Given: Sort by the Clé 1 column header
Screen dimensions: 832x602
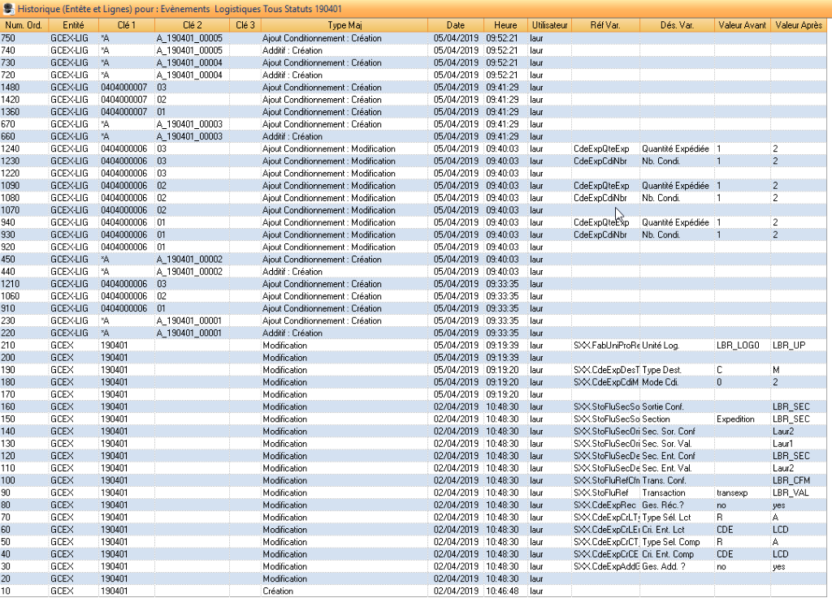Looking at the screenshot, I should pyautogui.click(x=126, y=26).
